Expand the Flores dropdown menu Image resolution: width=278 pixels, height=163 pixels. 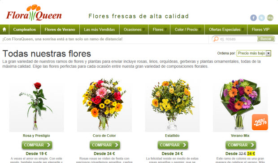(159, 30)
